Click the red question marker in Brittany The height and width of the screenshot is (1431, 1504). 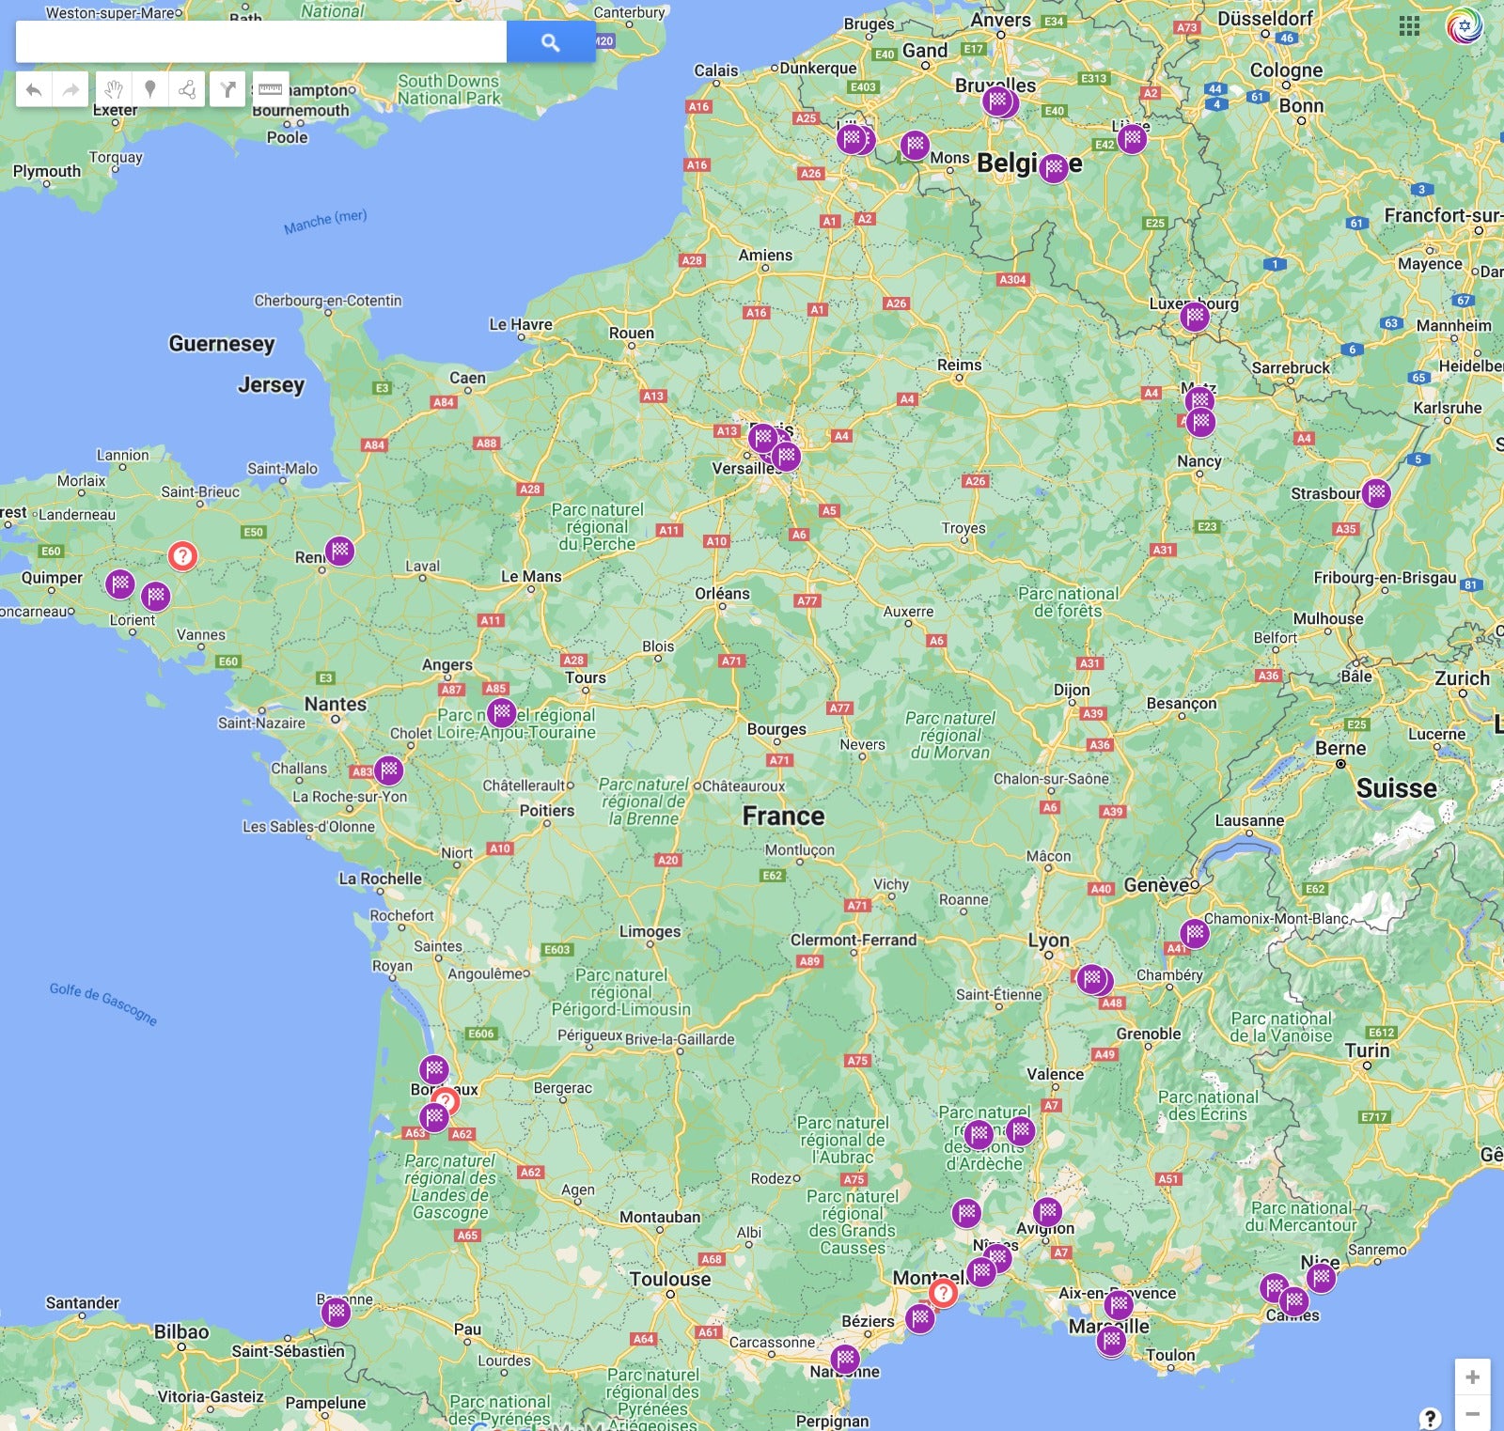coord(182,556)
